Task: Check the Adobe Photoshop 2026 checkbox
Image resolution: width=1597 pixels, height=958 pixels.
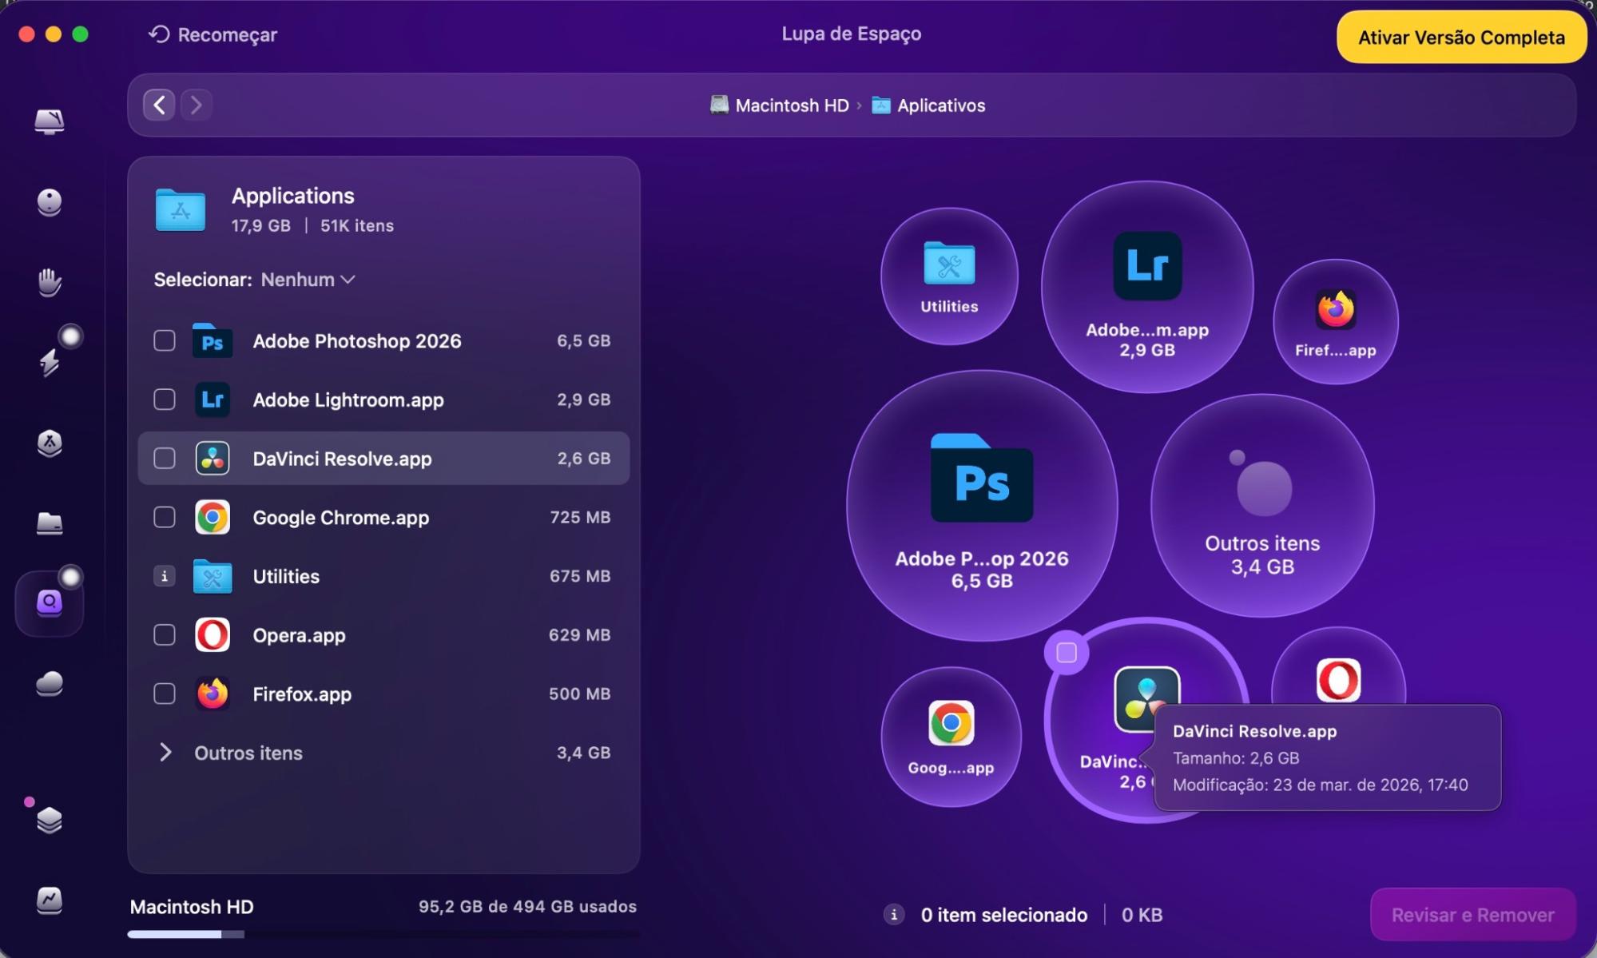Action: point(164,340)
